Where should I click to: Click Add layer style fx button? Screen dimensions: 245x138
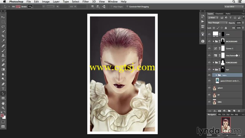215,111
